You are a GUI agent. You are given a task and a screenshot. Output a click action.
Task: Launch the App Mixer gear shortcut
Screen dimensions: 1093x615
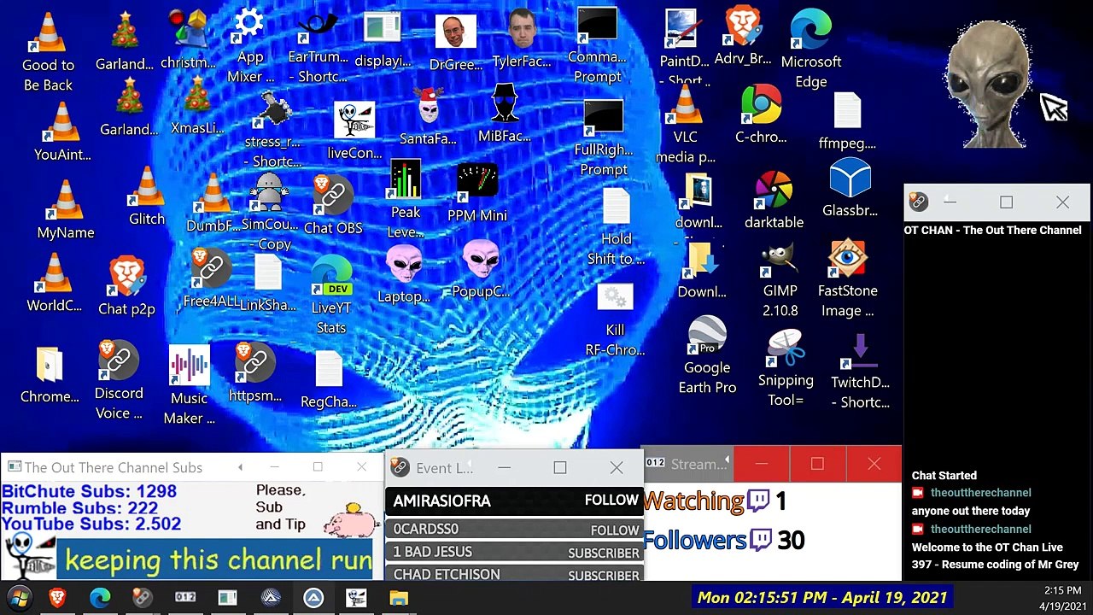pyautogui.click(x=250, y=46)
